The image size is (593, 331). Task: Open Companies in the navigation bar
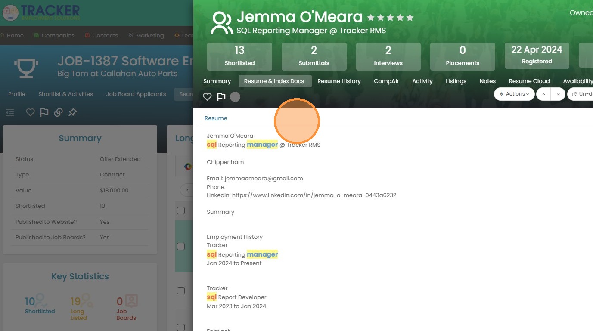point(54,35)
